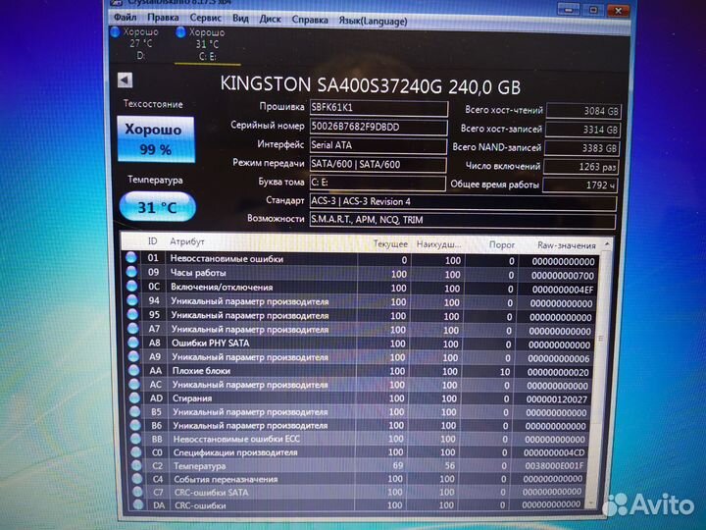Click the 31 °C temperature button
The image size is (706, 530).
(x=157, y=207)
